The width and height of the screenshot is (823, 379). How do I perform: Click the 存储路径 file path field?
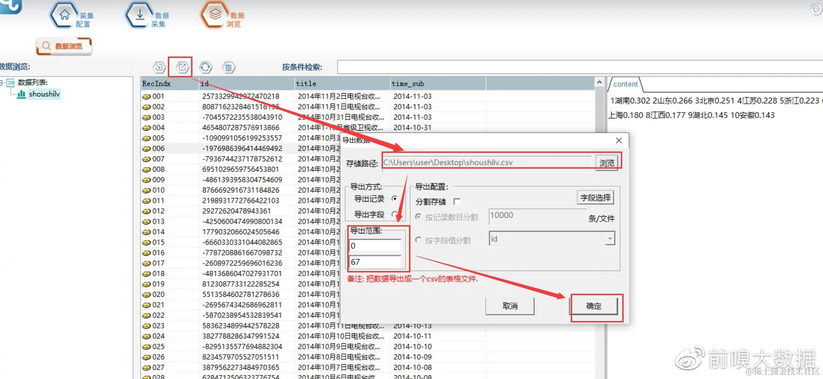(x=487, y=163)
